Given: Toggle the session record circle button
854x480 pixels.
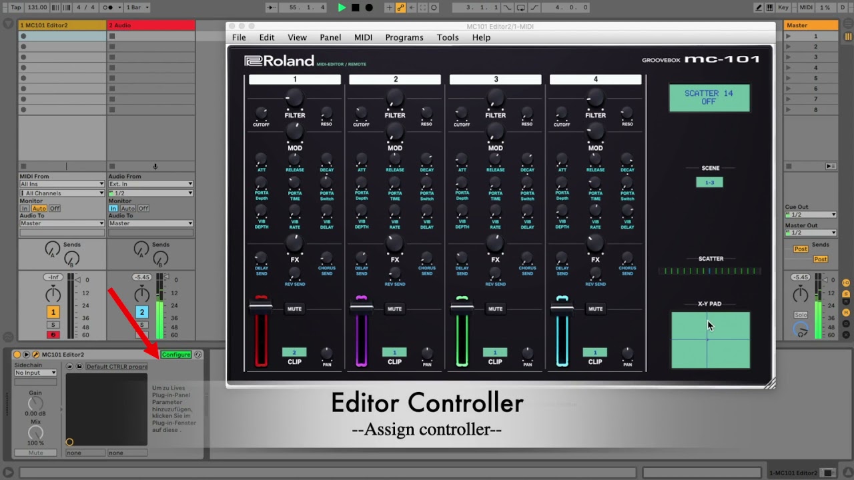Looking at the screenshot, I should pos(434,7).
